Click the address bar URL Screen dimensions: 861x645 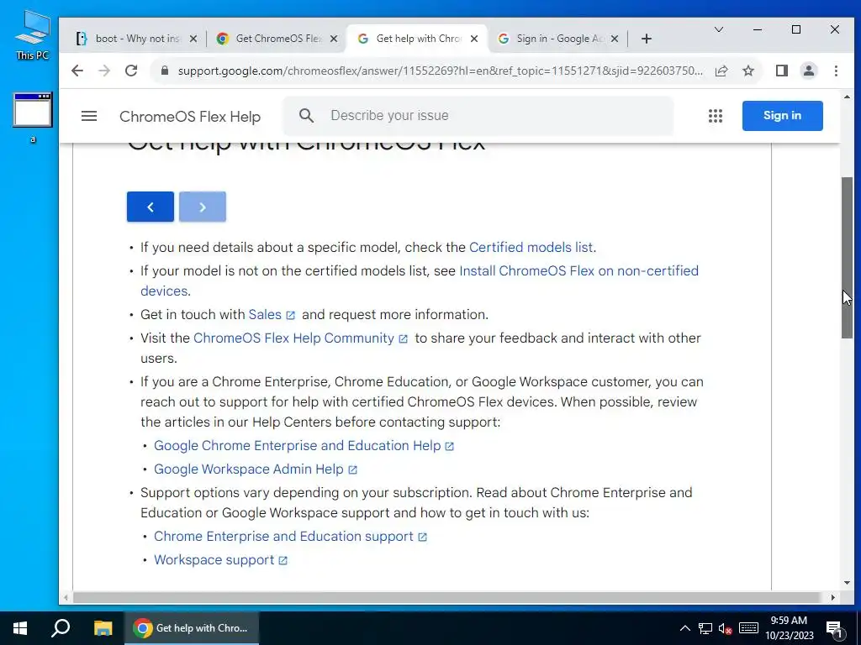[440, 71]
